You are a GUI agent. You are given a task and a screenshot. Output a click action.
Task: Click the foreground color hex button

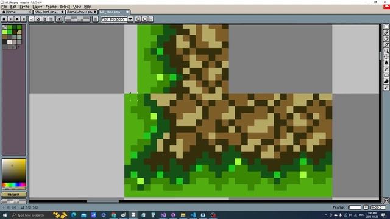click(x=13, y=195)
